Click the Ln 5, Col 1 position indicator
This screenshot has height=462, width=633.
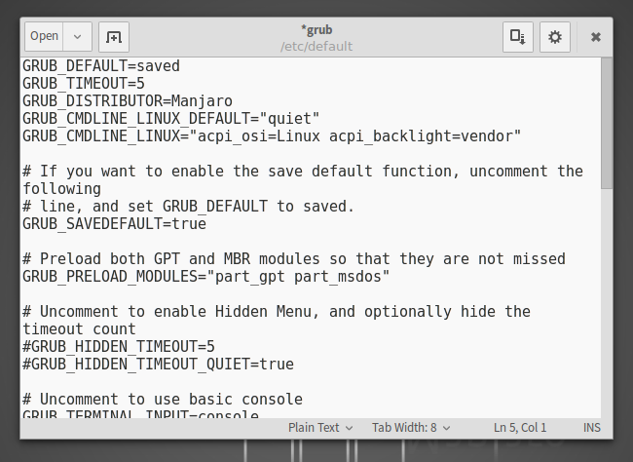pos(520,428)
